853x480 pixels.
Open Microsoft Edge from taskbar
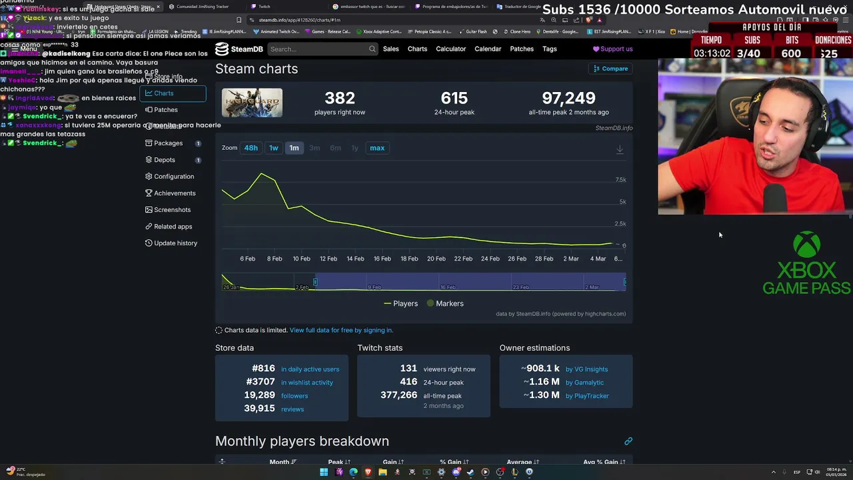[x=353, y=472]
